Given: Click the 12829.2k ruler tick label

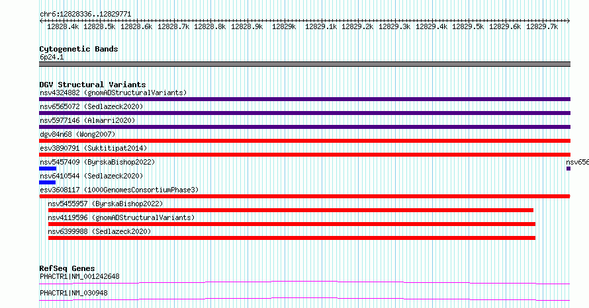Looking at the screenshot, I should click(357, 26).
